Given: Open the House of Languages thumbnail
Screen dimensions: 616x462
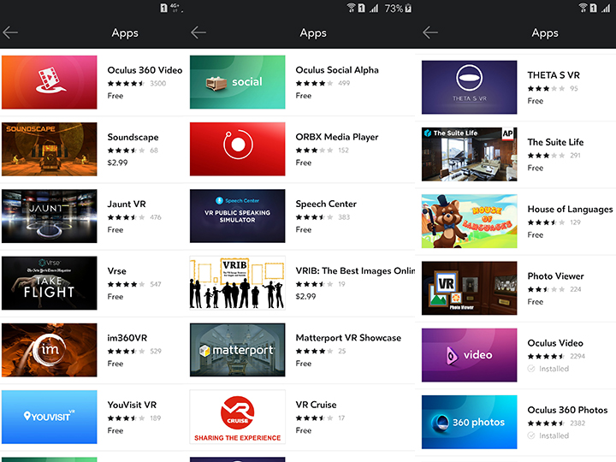Looking at the screenshot, I should point(469,222).
